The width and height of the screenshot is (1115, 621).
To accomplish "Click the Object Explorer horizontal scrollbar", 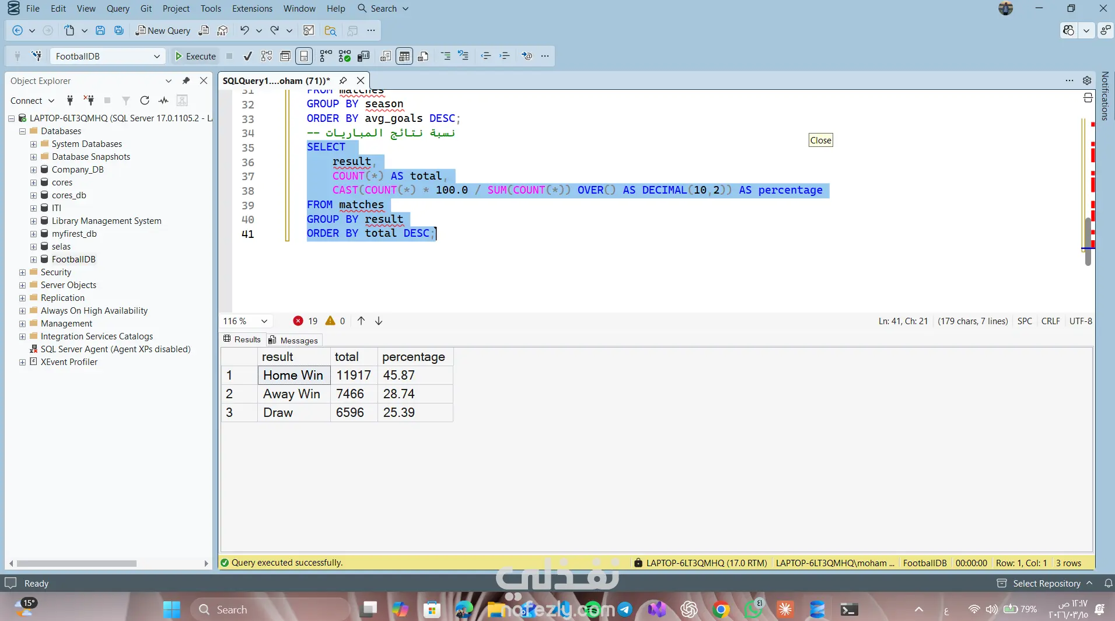I will tap(76, 563).
